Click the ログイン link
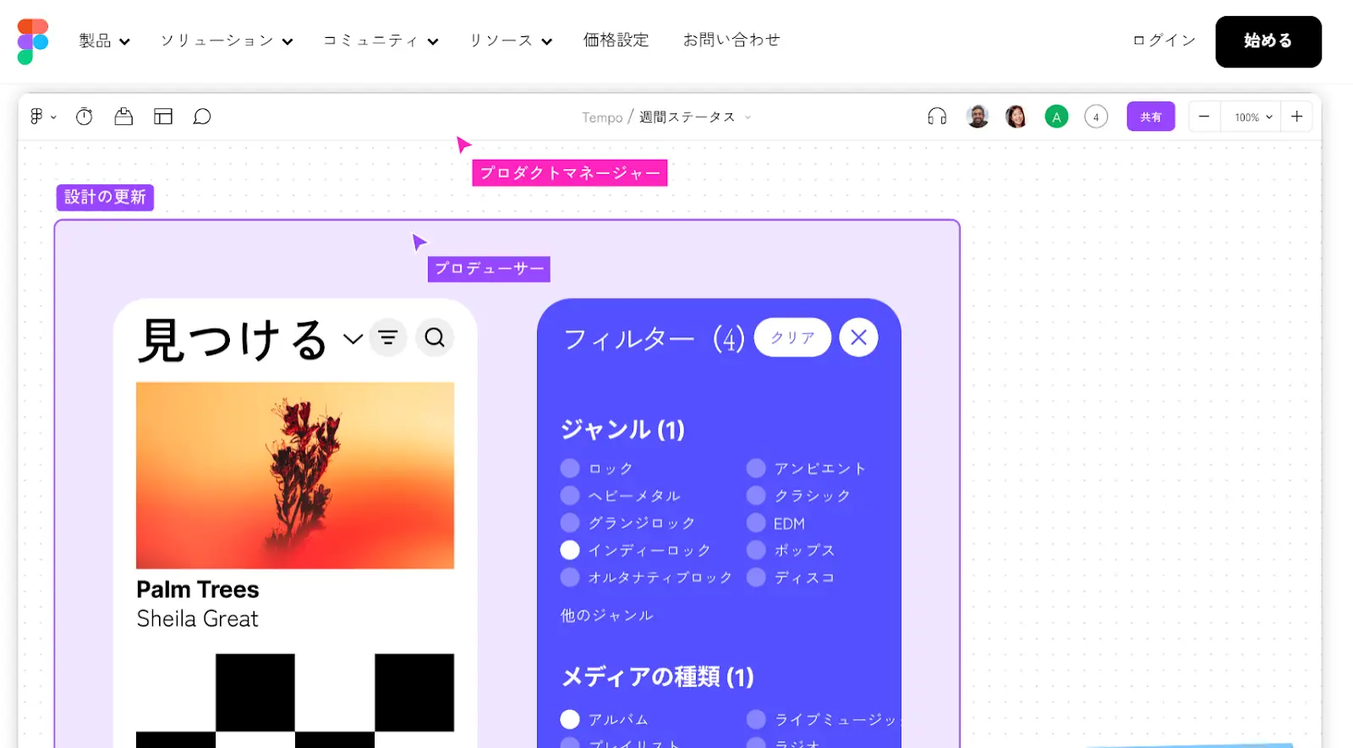Image resolution: width=1353 pixels, height=748 pixels. 1164,41
